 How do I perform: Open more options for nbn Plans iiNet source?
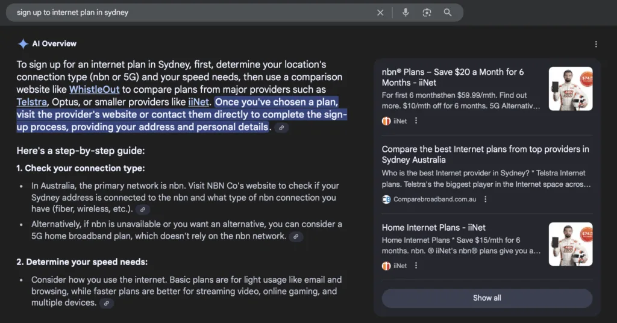click(416, 121)
